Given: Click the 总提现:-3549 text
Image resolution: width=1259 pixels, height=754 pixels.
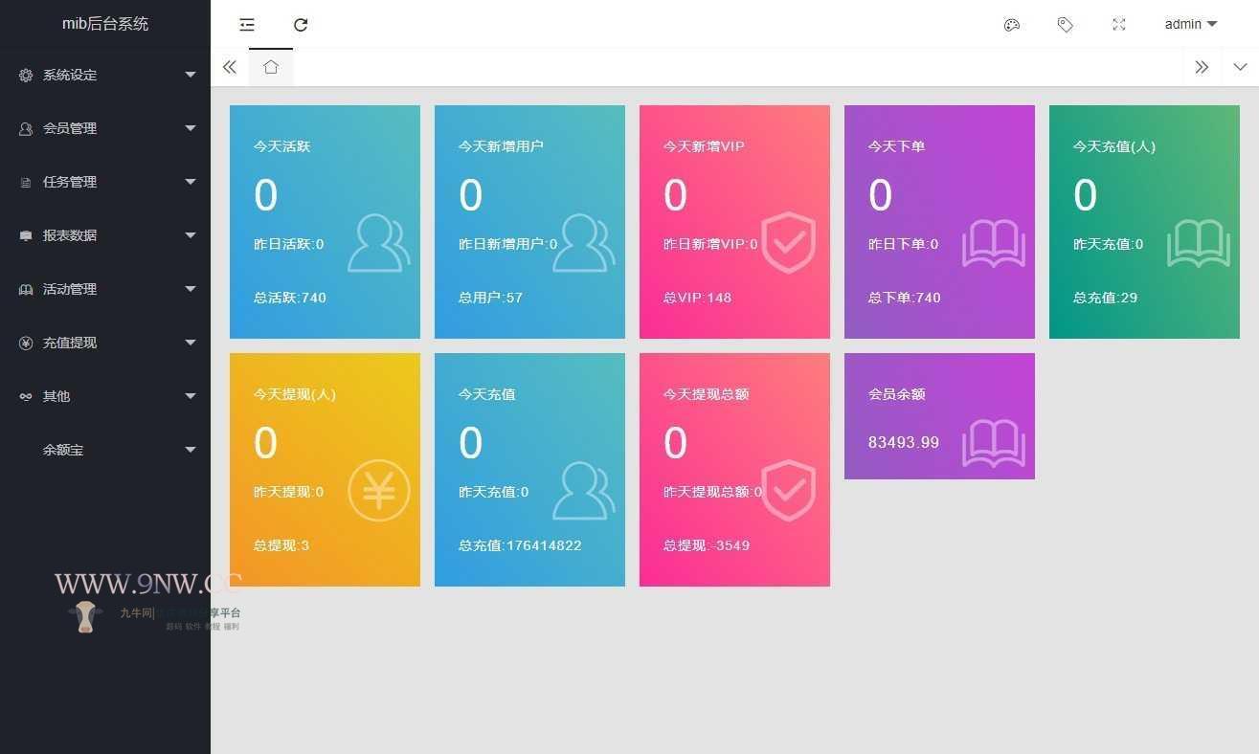Looking at the screenshot, I should pyautogui.click(x=707, y=545).
